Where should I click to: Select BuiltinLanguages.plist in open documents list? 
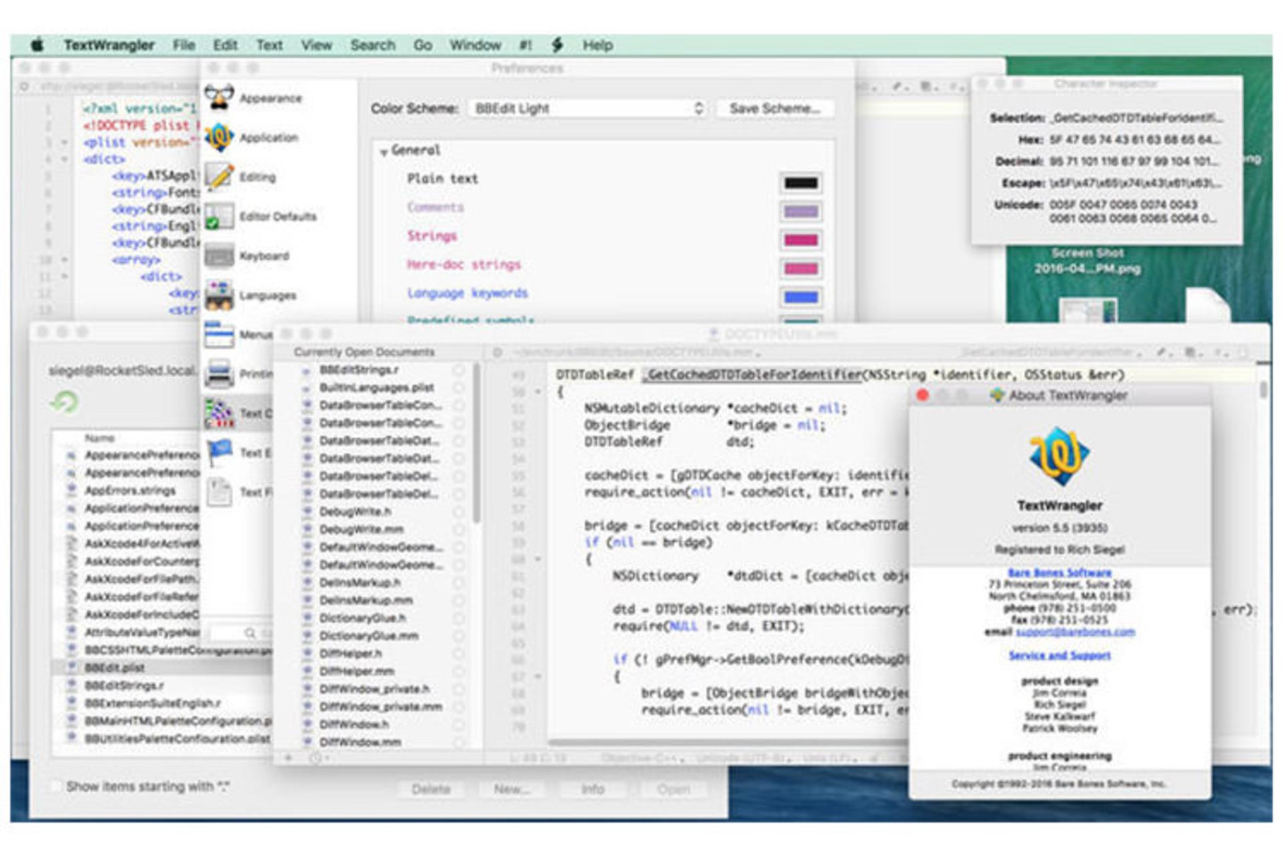point(378,387)
